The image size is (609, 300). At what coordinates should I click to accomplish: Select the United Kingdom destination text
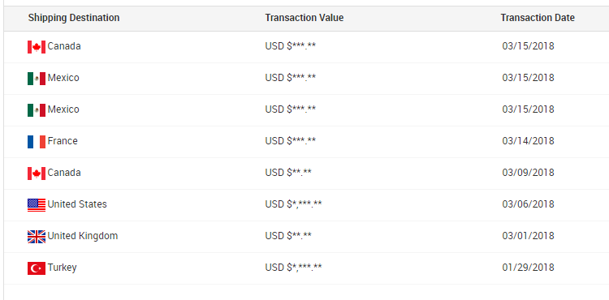click(x=83, y=236)
